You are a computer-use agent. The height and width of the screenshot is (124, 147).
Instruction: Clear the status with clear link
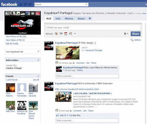[144, 13]
